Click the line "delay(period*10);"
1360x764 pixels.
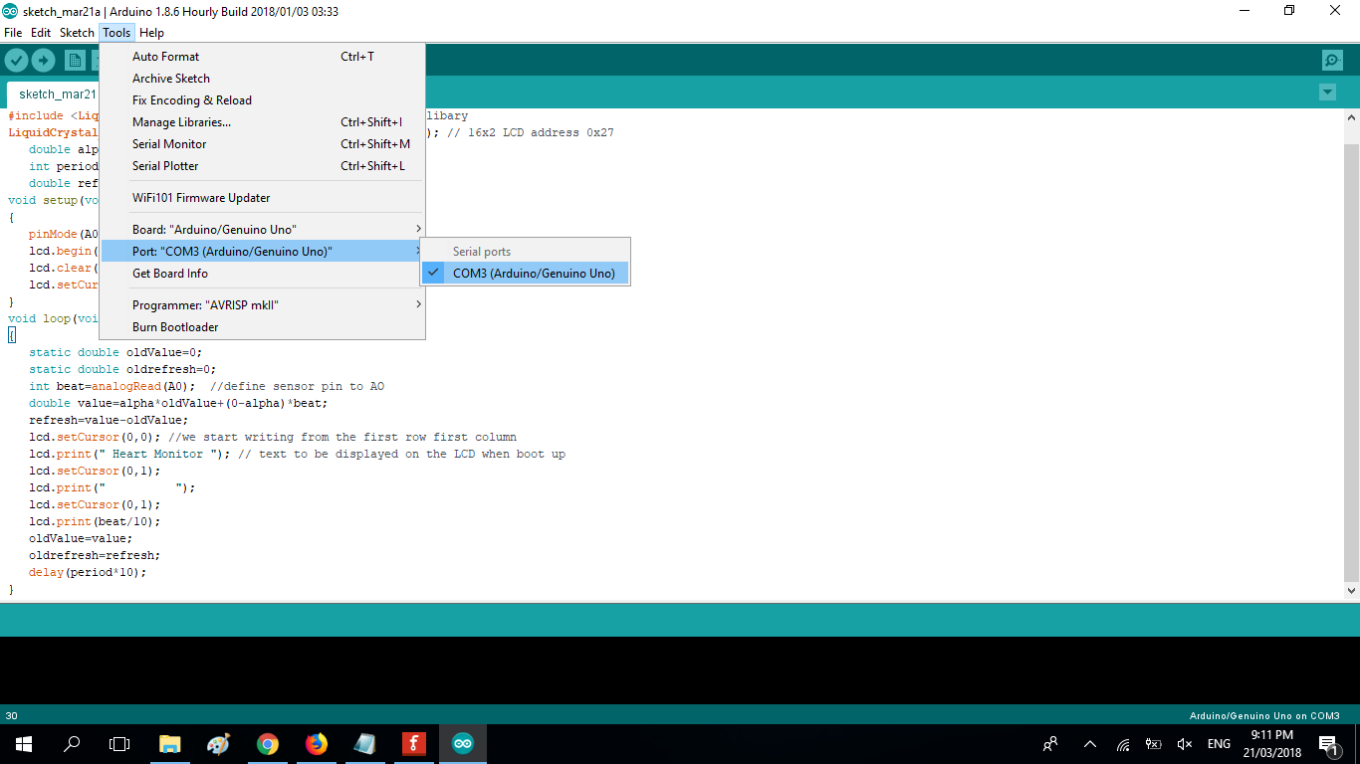(88, 572)
